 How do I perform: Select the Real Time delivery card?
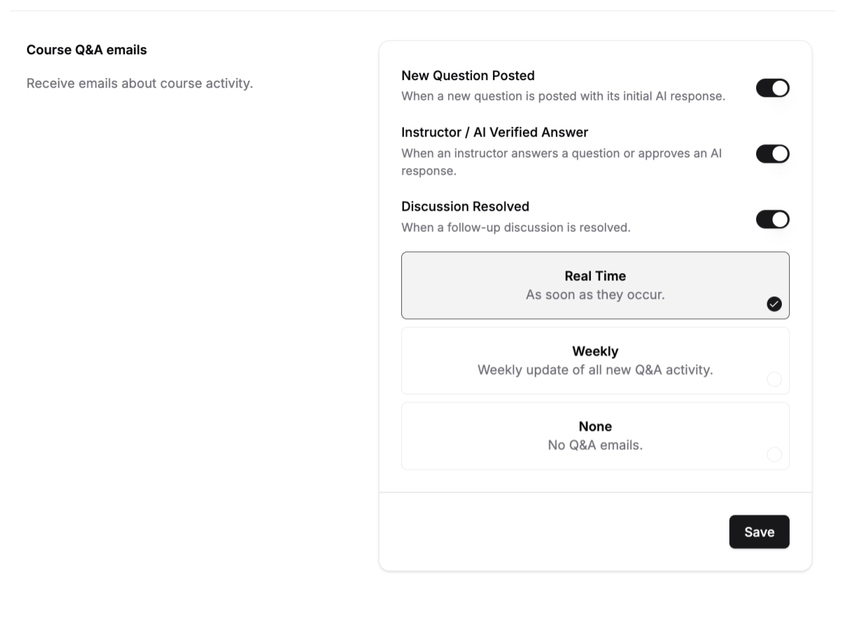595,285
